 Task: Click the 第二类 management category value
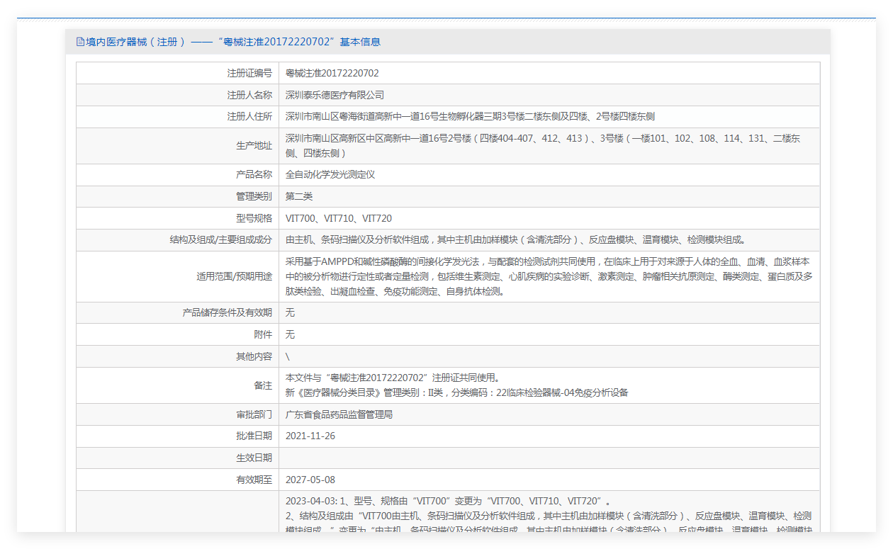(x=299, y=196)
